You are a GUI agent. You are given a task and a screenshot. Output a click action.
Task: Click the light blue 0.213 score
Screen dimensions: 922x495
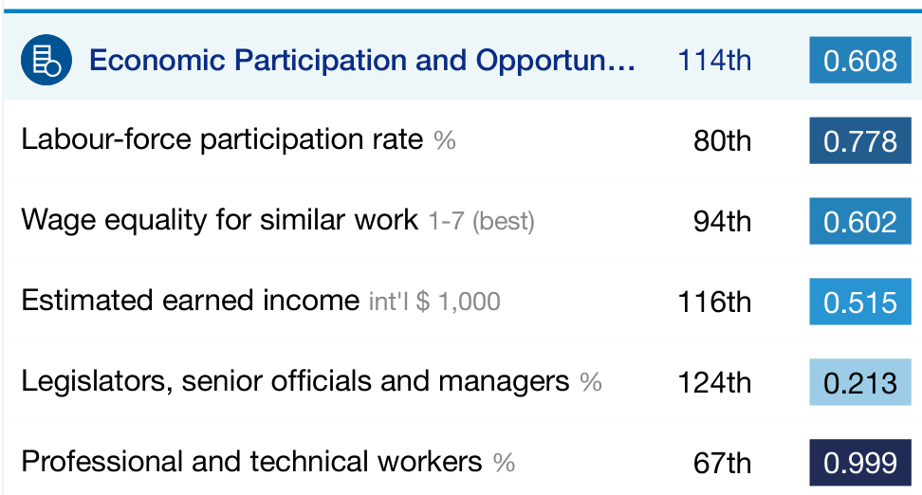[860, 382]
